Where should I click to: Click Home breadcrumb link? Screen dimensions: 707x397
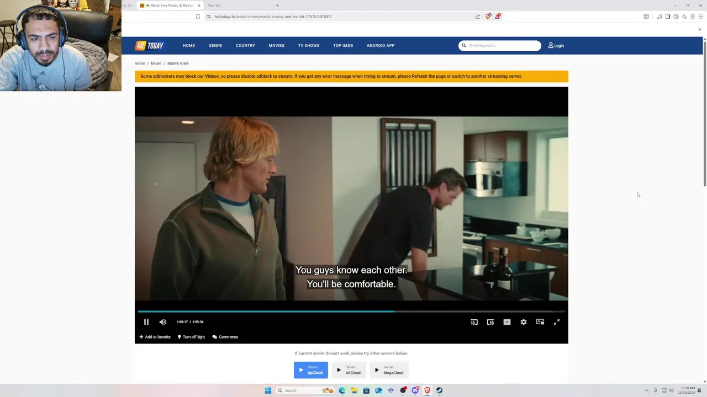pos(140,63)
